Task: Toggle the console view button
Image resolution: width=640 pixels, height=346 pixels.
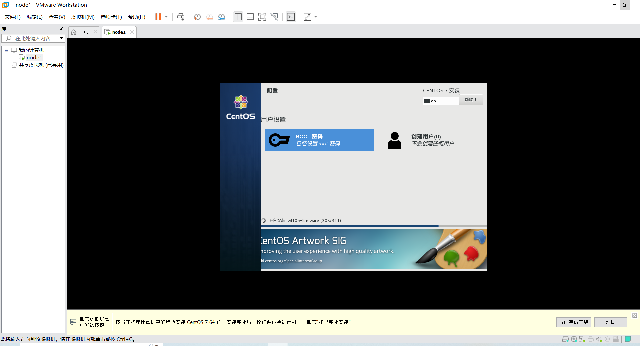Action: (291, 17)
